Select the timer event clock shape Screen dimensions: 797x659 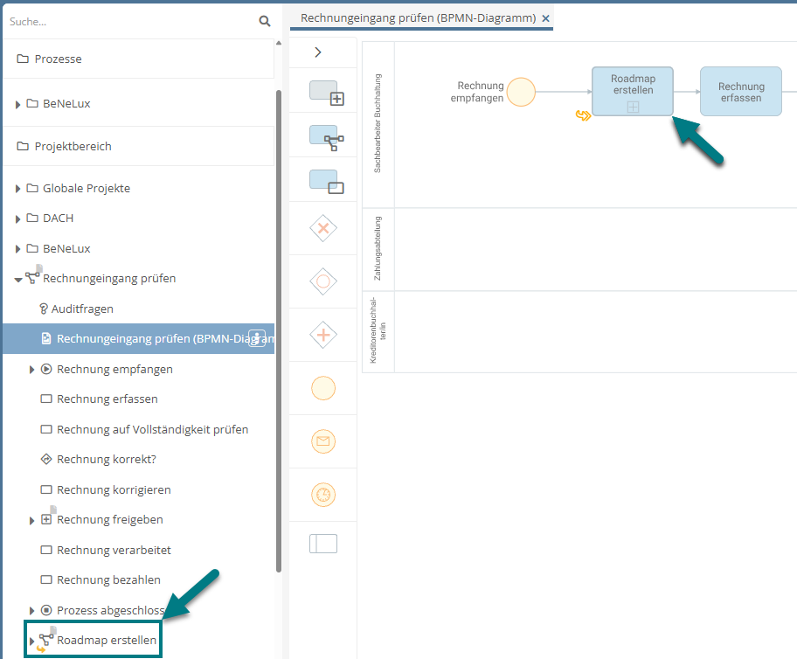(323, 495)
